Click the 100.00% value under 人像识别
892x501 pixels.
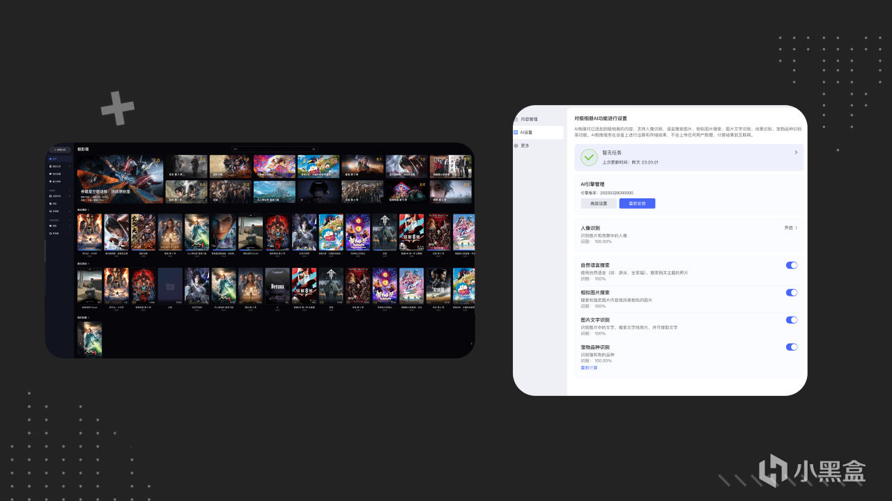(603, 241)
